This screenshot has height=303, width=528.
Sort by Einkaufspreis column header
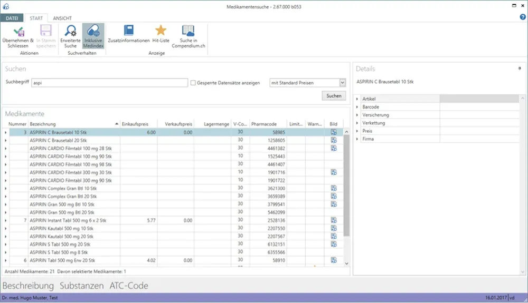click(x=138, y=124)
